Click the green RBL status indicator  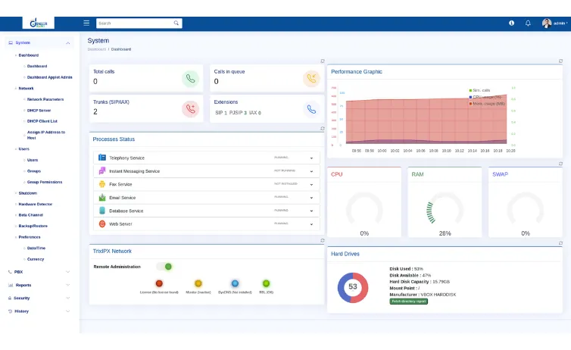pos(267,283)
